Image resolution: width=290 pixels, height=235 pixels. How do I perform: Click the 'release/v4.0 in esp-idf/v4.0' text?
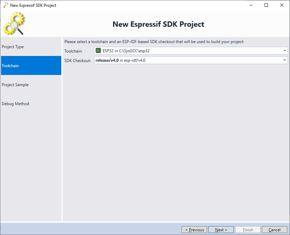[120, 60]
